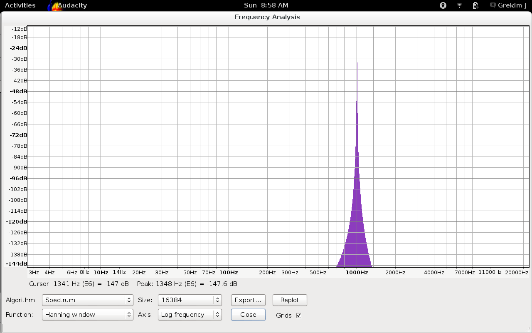Click the chat status bubble beside Grekim J
This screenshot has width=532, height=333.
tap(493, 5)
